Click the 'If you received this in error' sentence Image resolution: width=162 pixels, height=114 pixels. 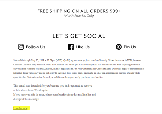[x=54, y=95]
